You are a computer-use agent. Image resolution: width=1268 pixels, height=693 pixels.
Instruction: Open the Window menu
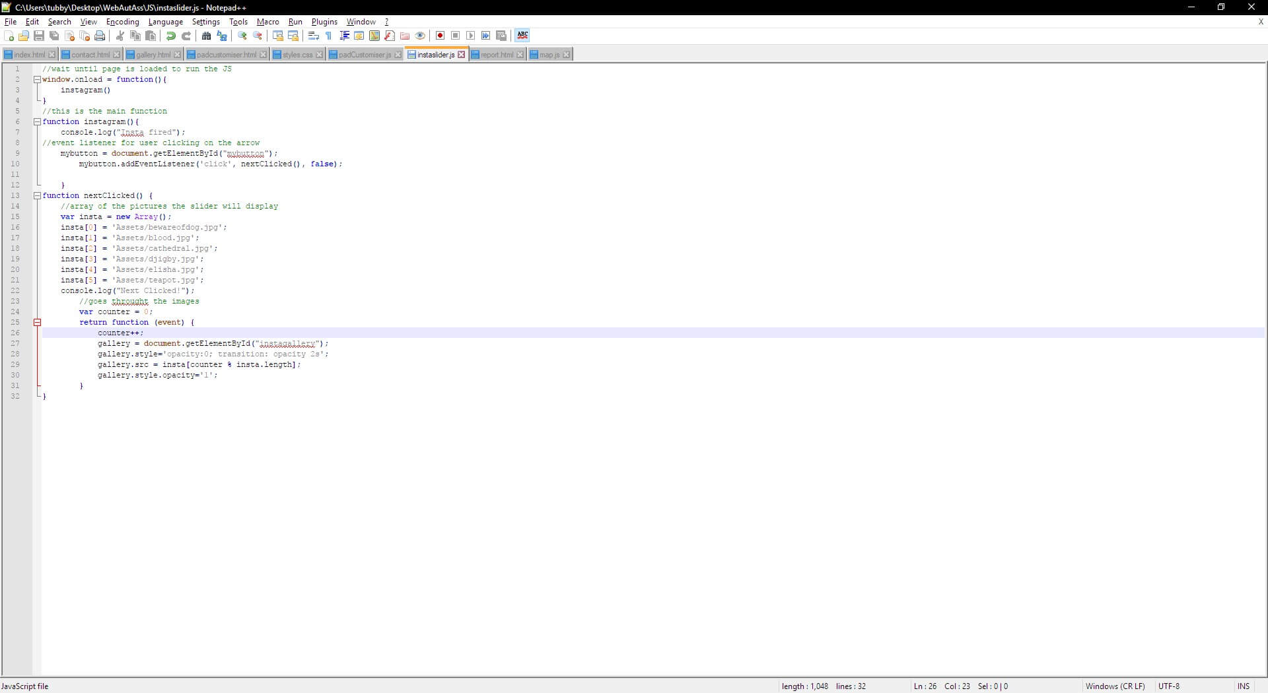pos(361,22)
